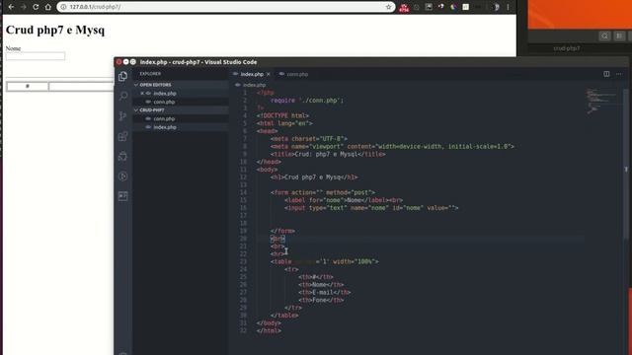
Task: Click the h1 heading line 12 in editor
Action: (314, 177)
